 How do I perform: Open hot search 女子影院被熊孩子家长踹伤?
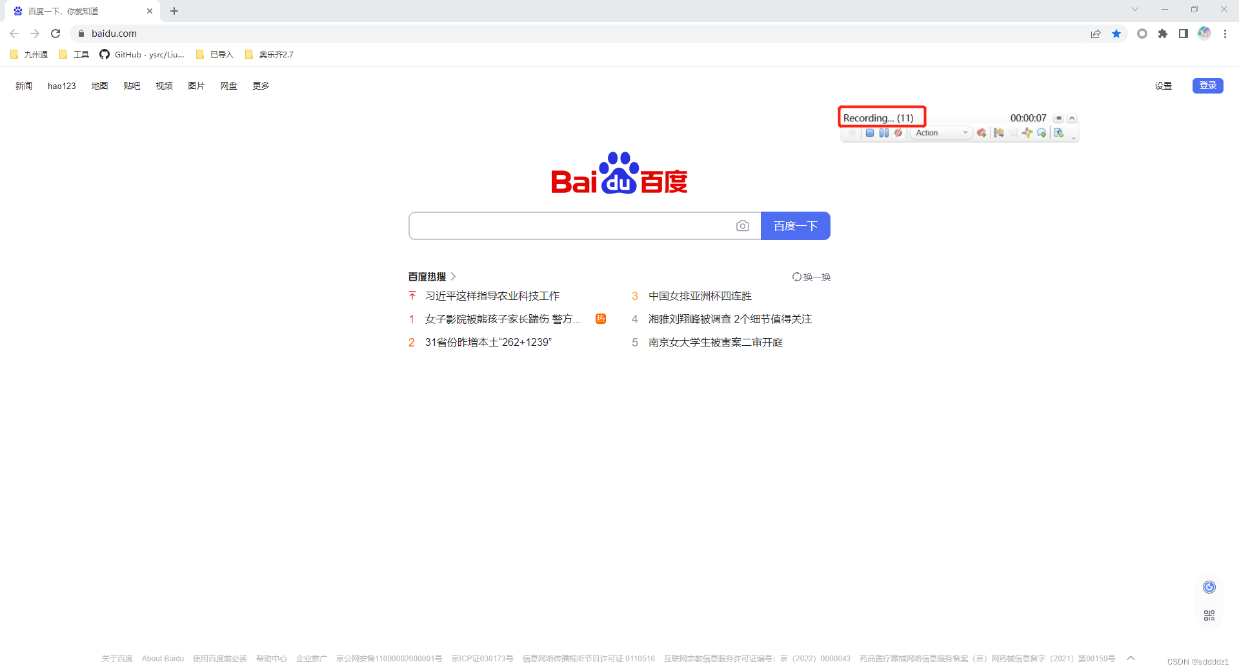(503, 319)
